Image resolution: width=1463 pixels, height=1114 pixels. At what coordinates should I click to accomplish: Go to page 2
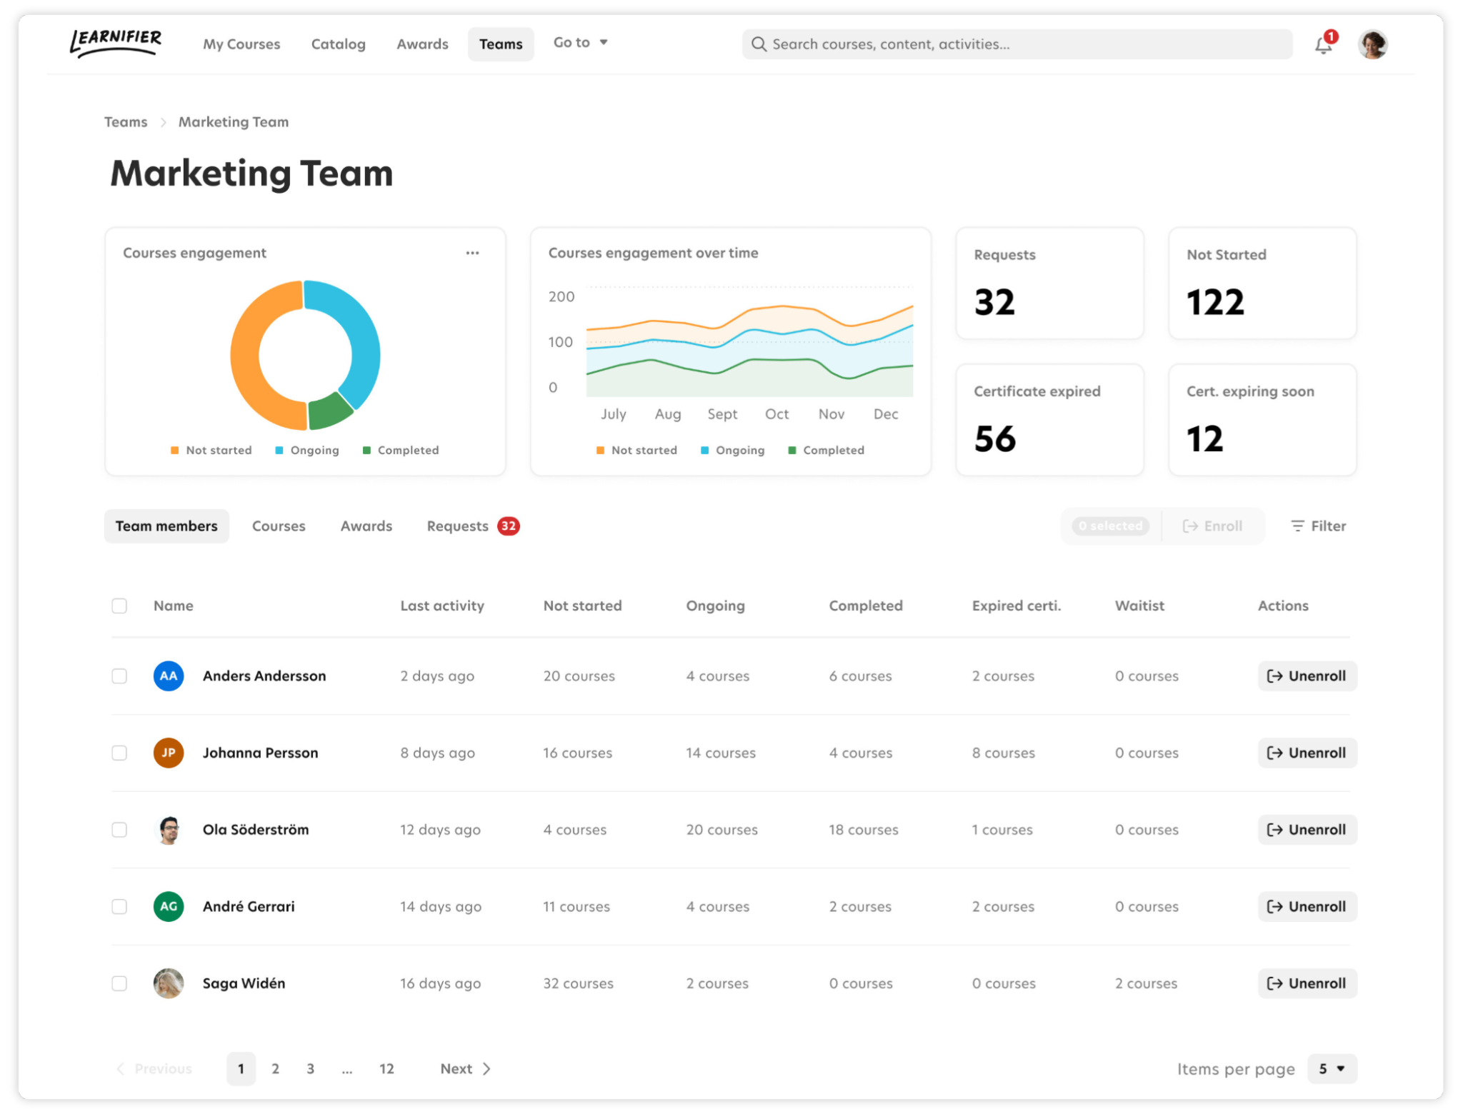275,1069
